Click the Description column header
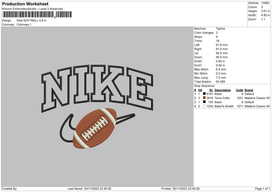Image resolution: width=272 pixels, height=192 pixels. coord(223,90)
